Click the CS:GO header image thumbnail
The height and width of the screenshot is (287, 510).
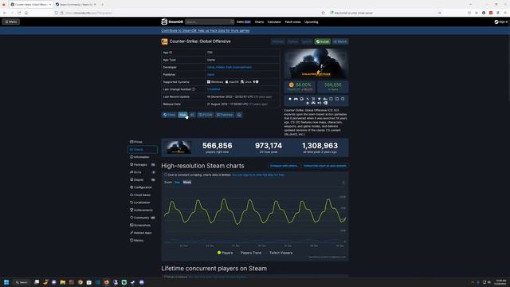coord(316,64)
